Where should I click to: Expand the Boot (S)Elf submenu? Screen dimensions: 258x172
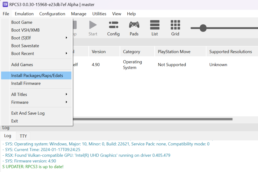tap(36, 38)
